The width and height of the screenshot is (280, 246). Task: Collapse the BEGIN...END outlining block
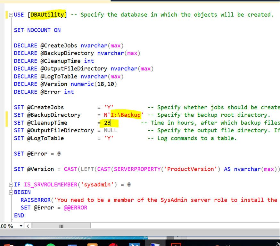click(11, 193)
